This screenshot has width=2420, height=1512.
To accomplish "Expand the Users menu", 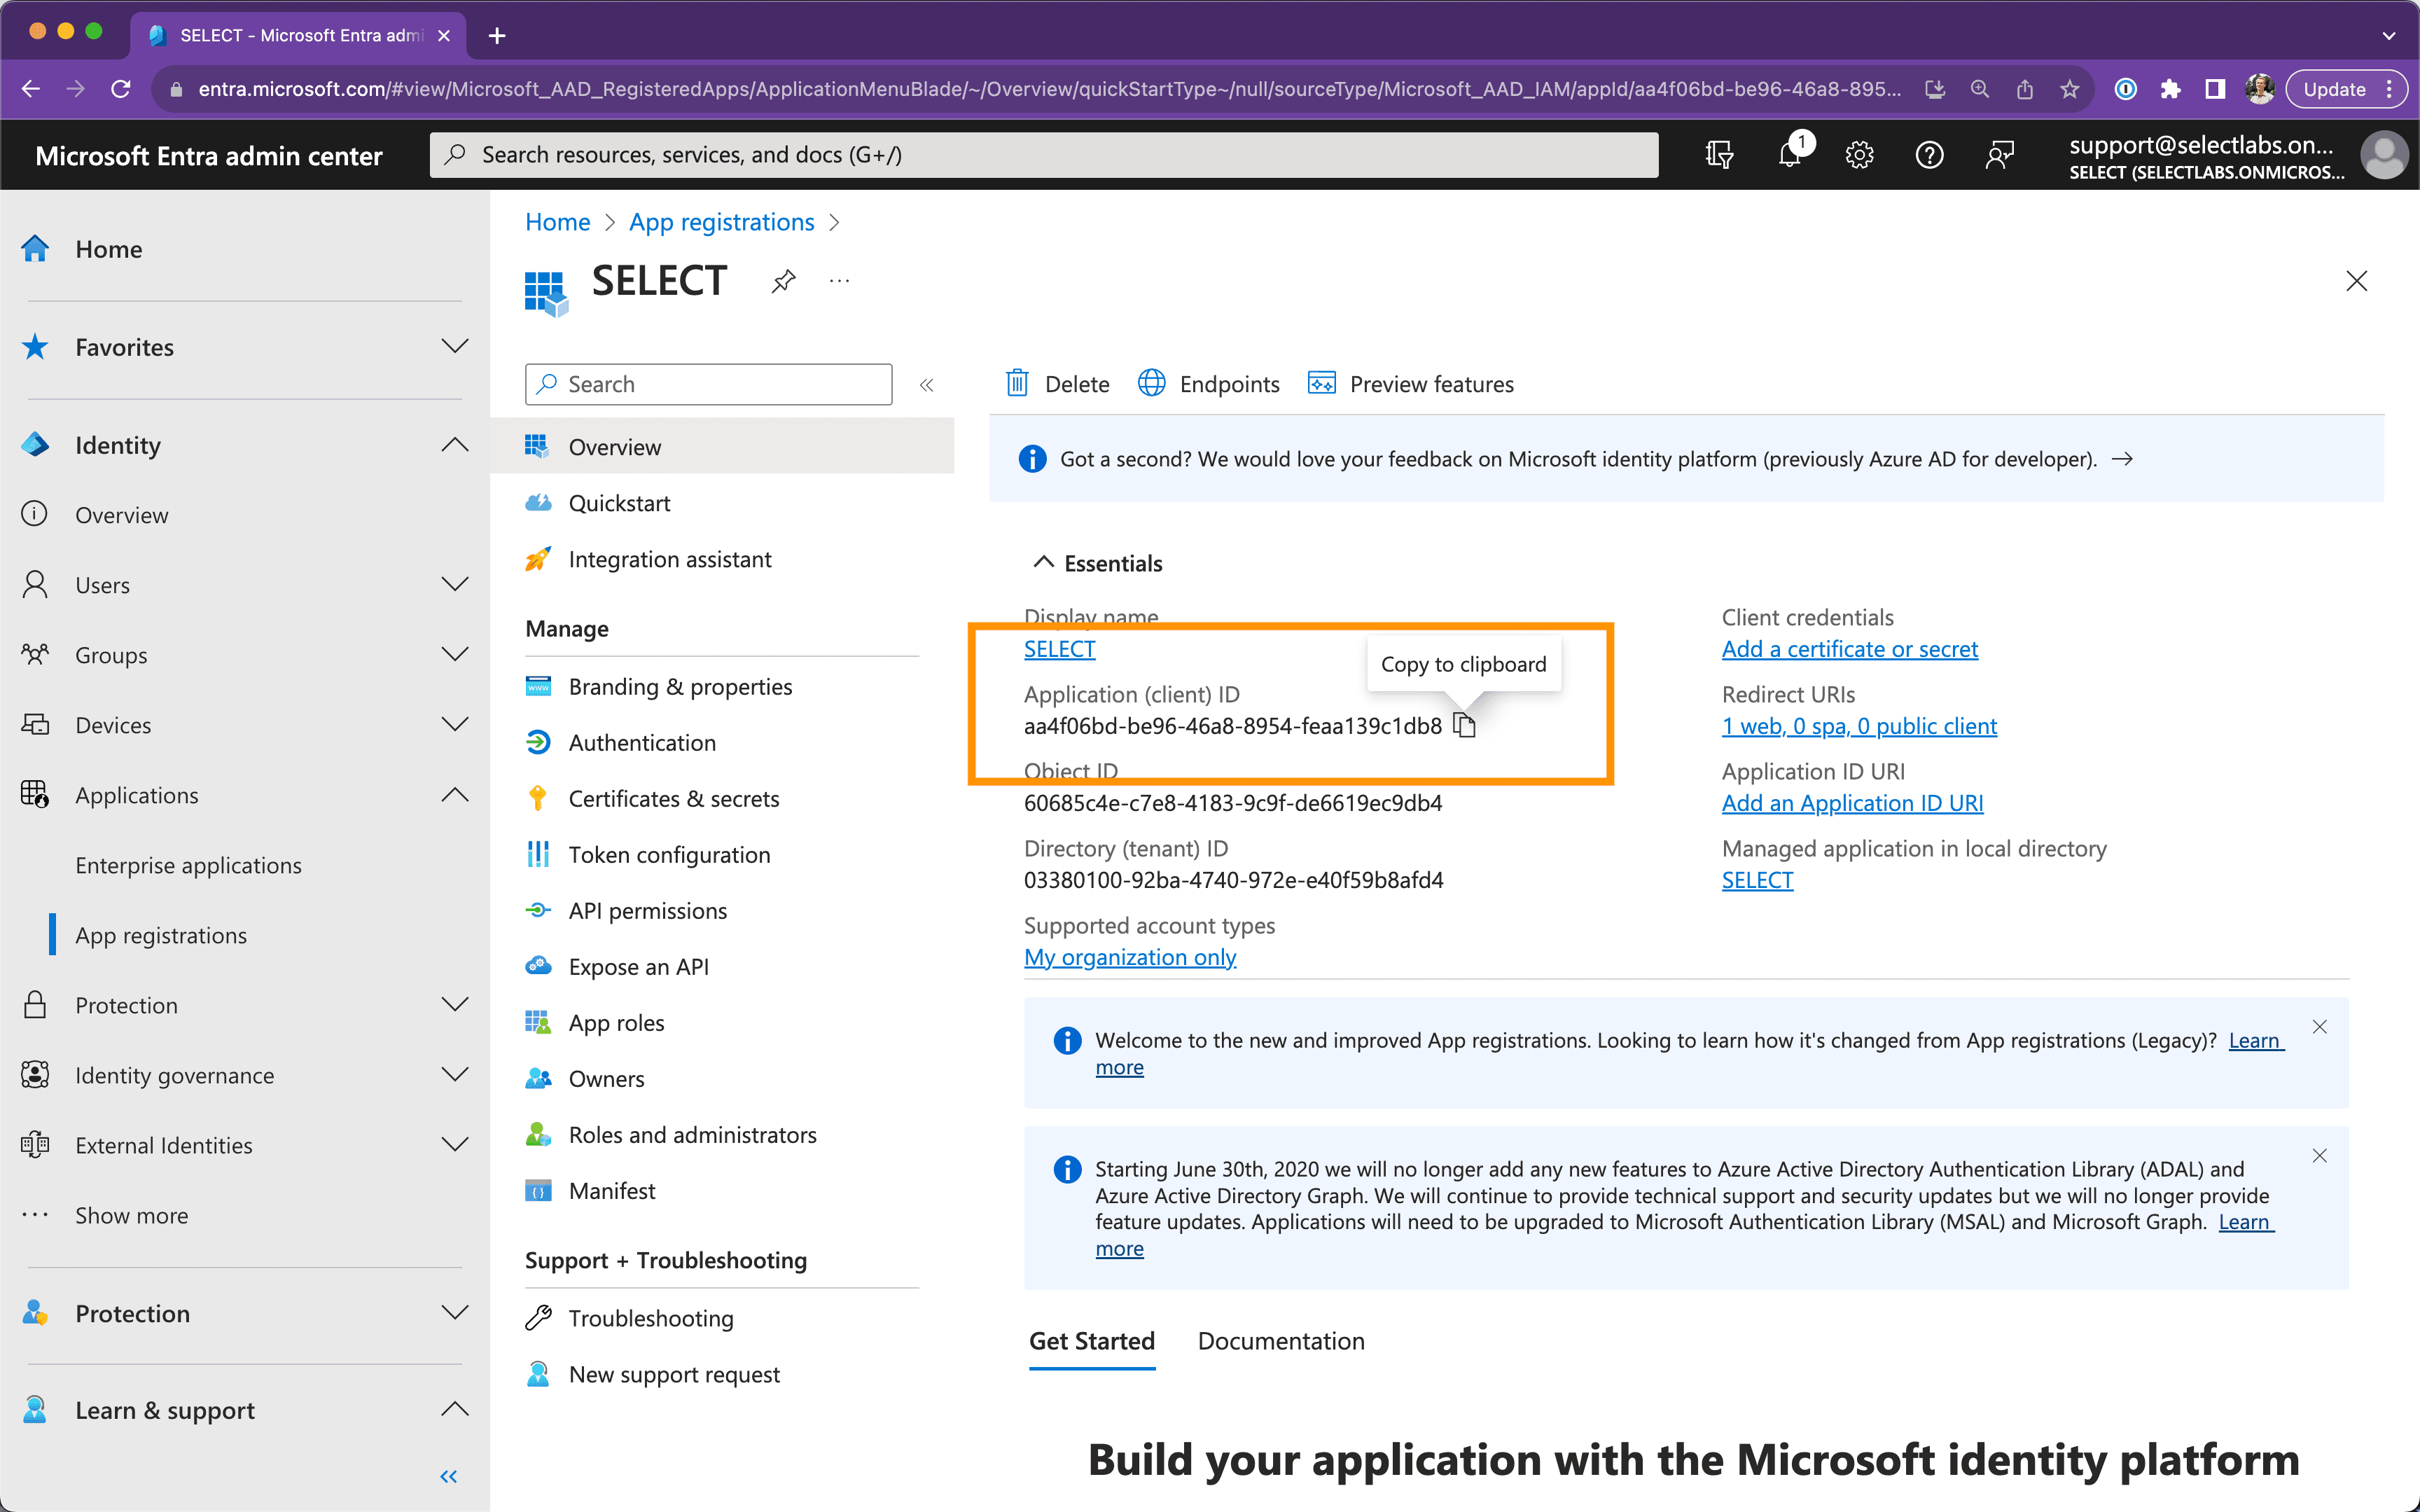I will click(x=455, y=585).
